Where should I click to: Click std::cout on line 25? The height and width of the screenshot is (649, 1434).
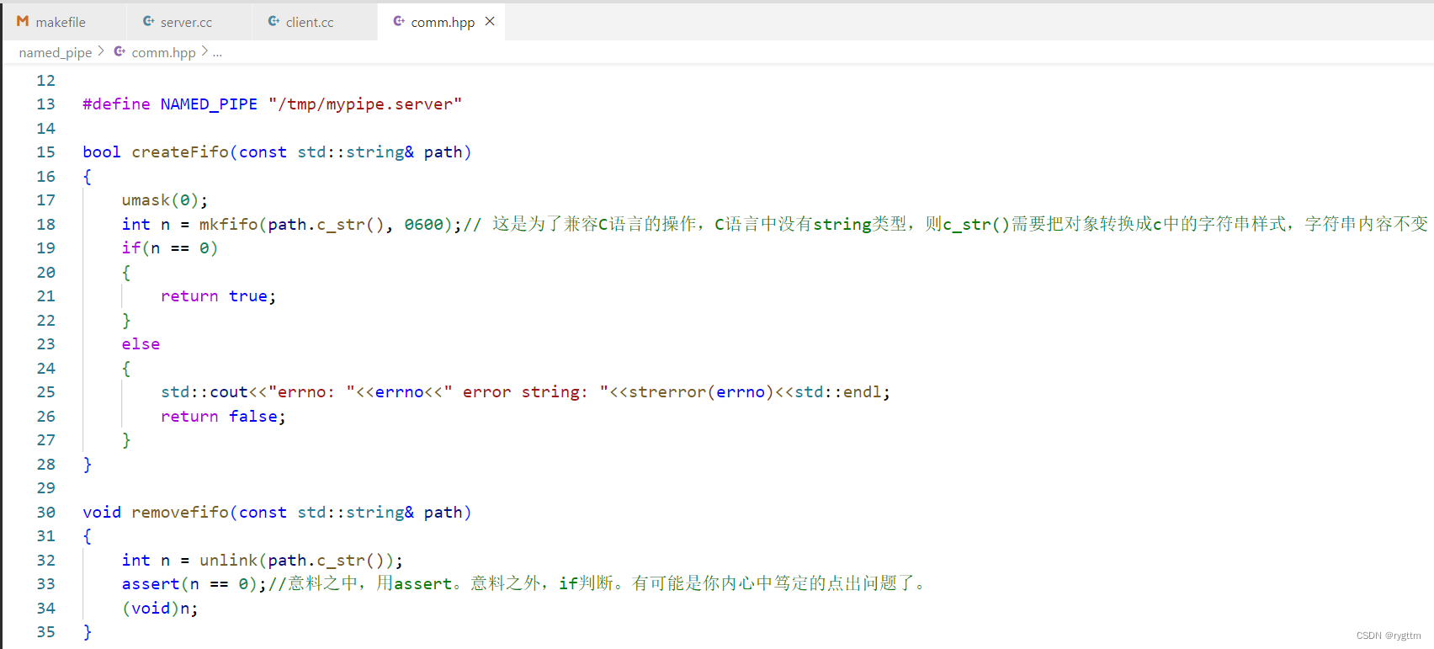[x=204, y=392]
